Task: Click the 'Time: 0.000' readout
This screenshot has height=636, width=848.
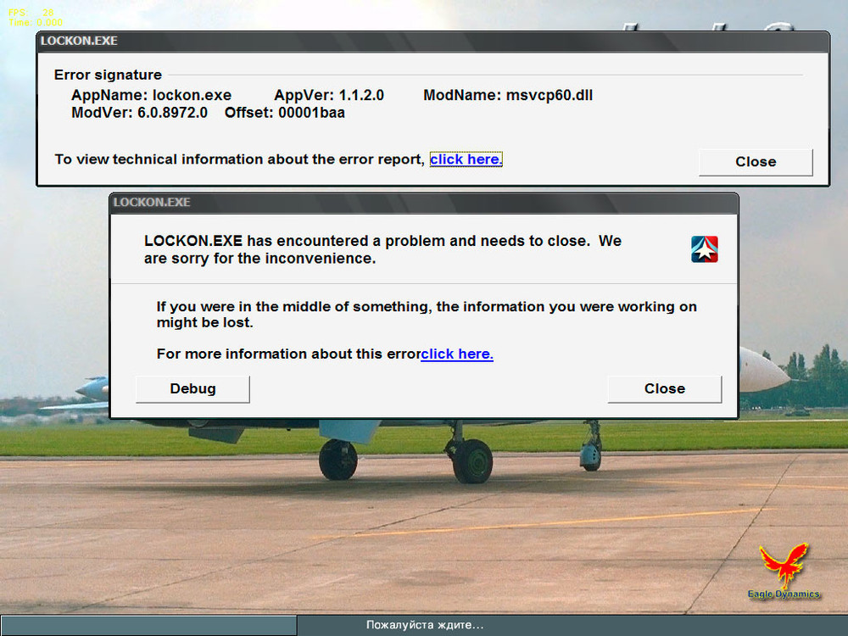Action: 36,23
